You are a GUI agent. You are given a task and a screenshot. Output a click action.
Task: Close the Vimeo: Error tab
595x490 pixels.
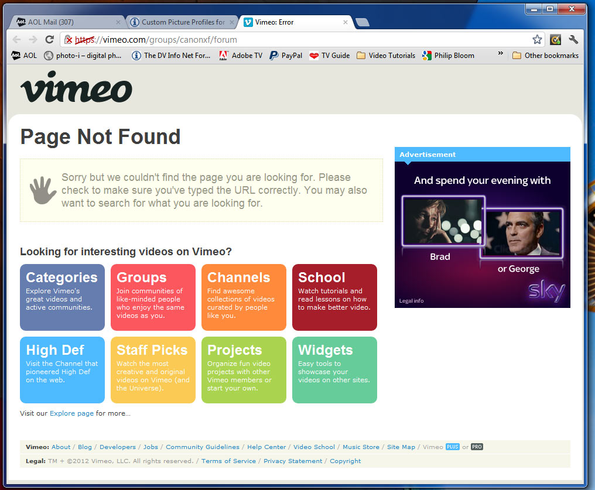(346, 22)
